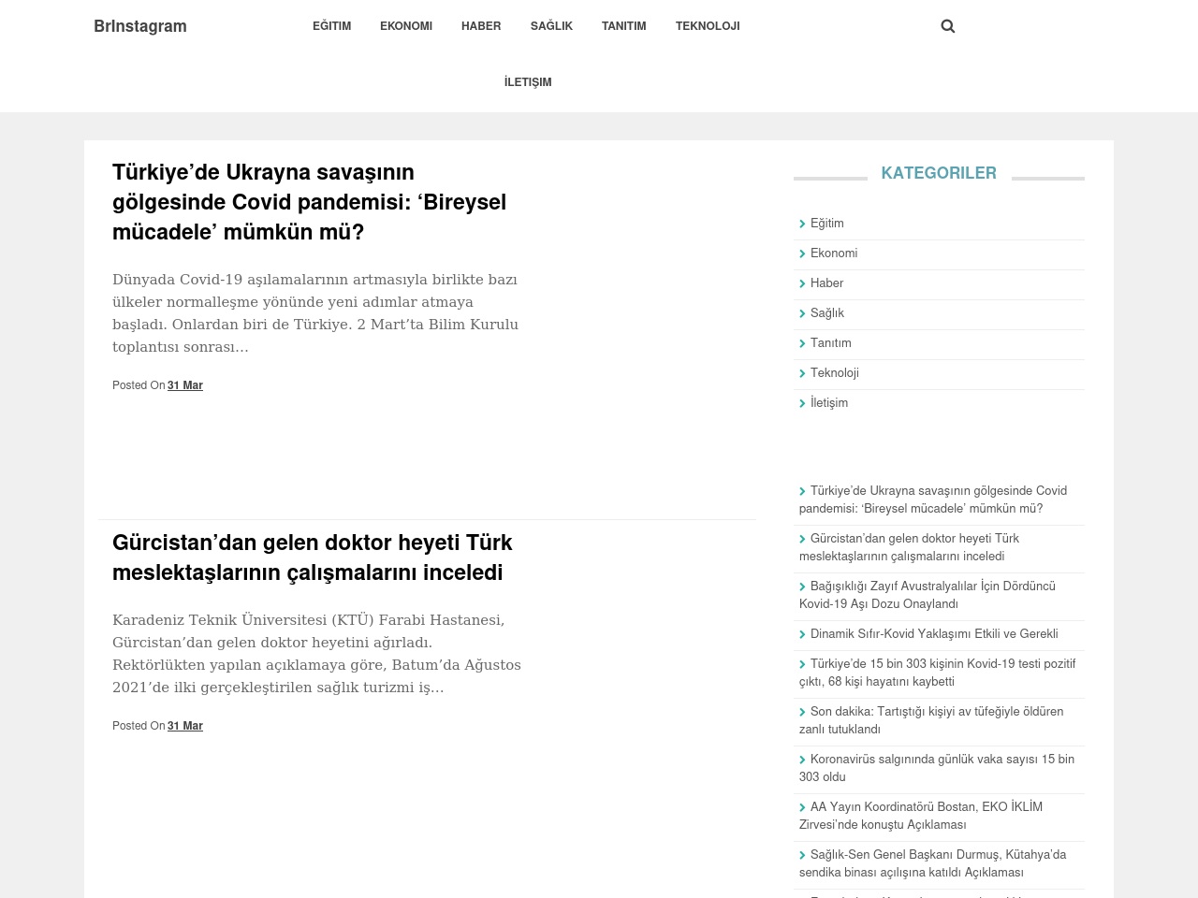Select Tanıtım in Kategoriler list
Image resolution: width=1198 pixels, height=898 pixels.
(831, 343)
